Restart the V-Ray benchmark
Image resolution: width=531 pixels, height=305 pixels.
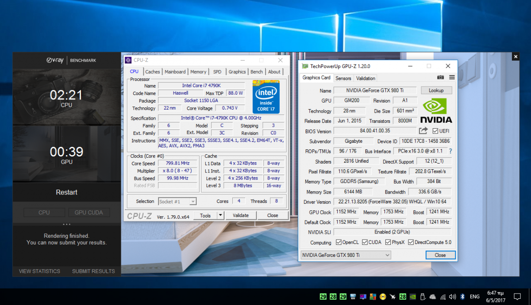[66, 192]
